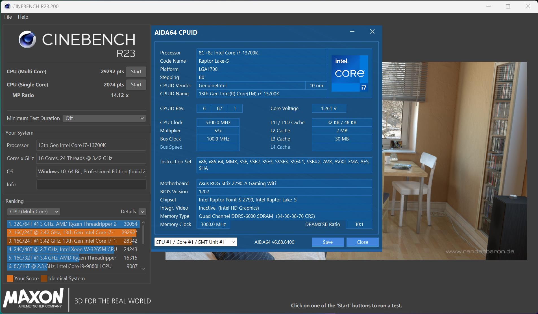Open the File menu

pyautogui.click(x=8, y=17)
